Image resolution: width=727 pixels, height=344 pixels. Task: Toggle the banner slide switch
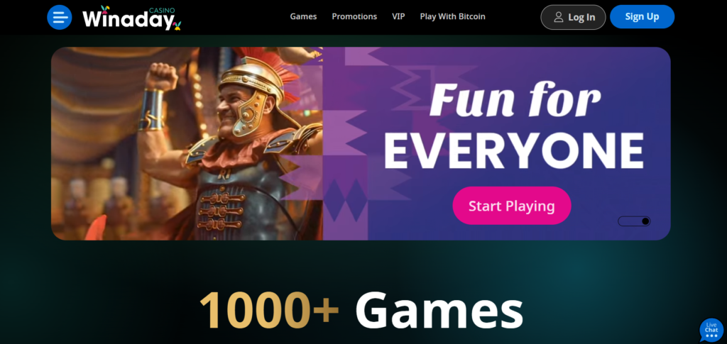(x=634, y=221)
